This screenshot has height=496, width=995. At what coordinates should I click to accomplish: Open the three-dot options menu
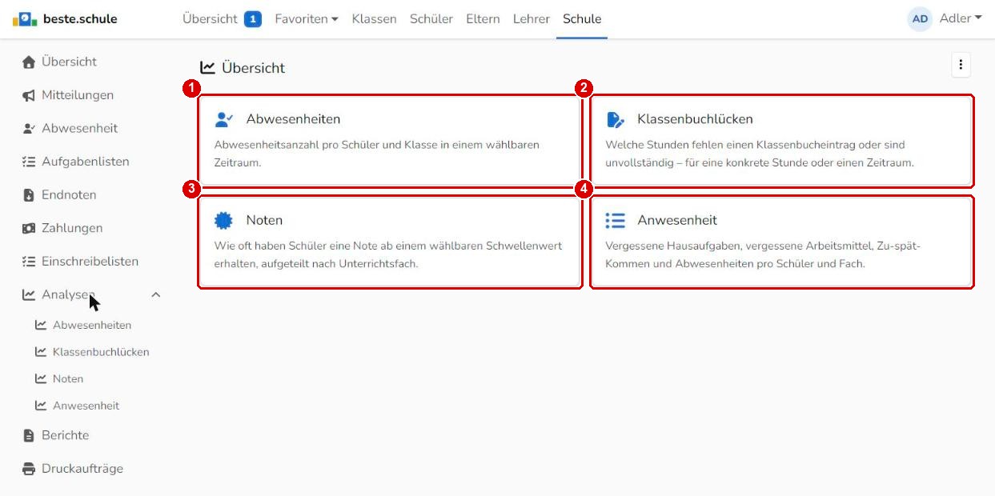pyautogui.click(x=961, y=66)
